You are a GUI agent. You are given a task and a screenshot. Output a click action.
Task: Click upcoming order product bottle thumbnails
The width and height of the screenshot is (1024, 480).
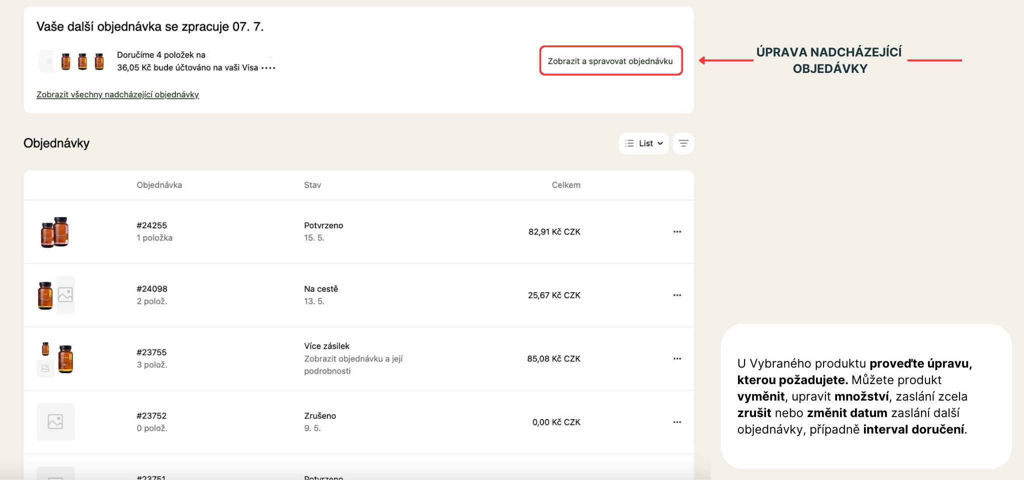coord(82,61)
